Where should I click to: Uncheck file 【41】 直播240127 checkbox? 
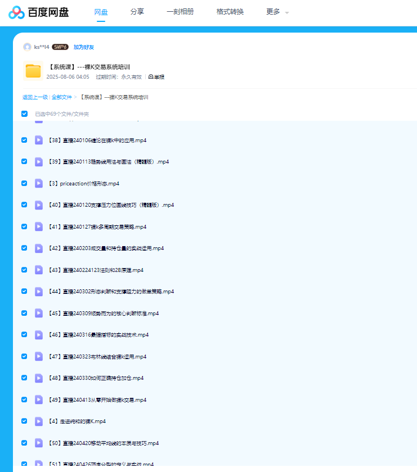click(x=24, y=226)
